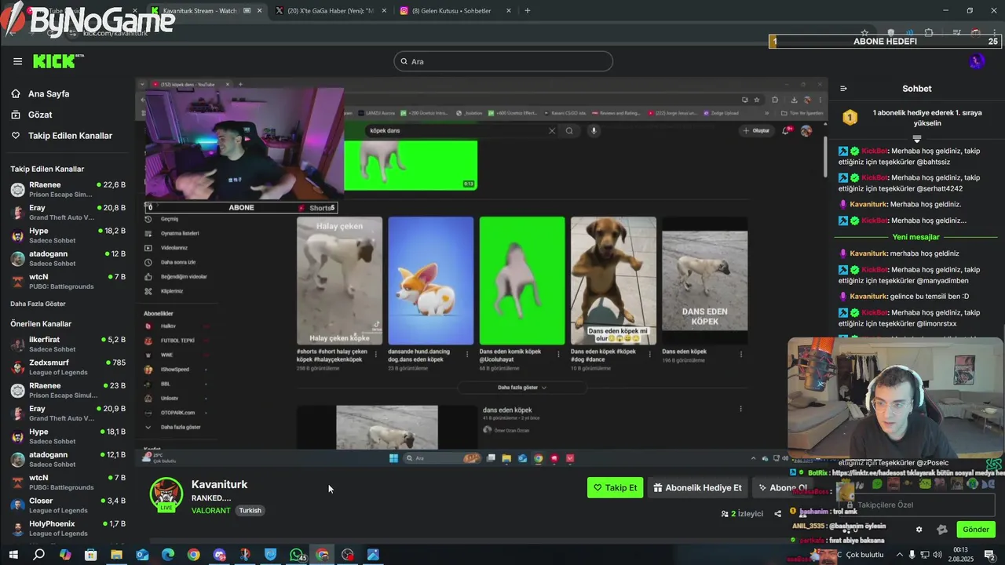Viewport: 1005px width, 565px height.
Task: Bookmark this page with the star icon
Action: [864, 33]
